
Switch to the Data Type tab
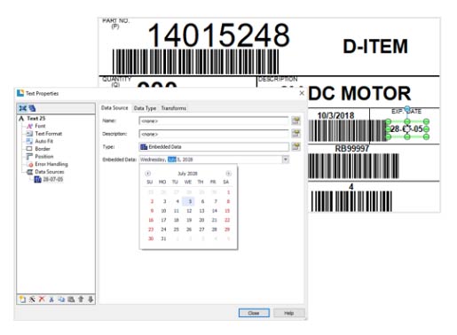(x=145, y=108)
